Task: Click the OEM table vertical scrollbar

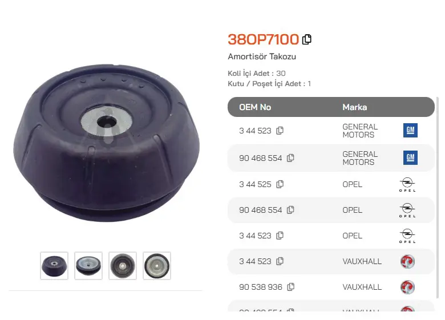Action: click(x=438, y=198)
